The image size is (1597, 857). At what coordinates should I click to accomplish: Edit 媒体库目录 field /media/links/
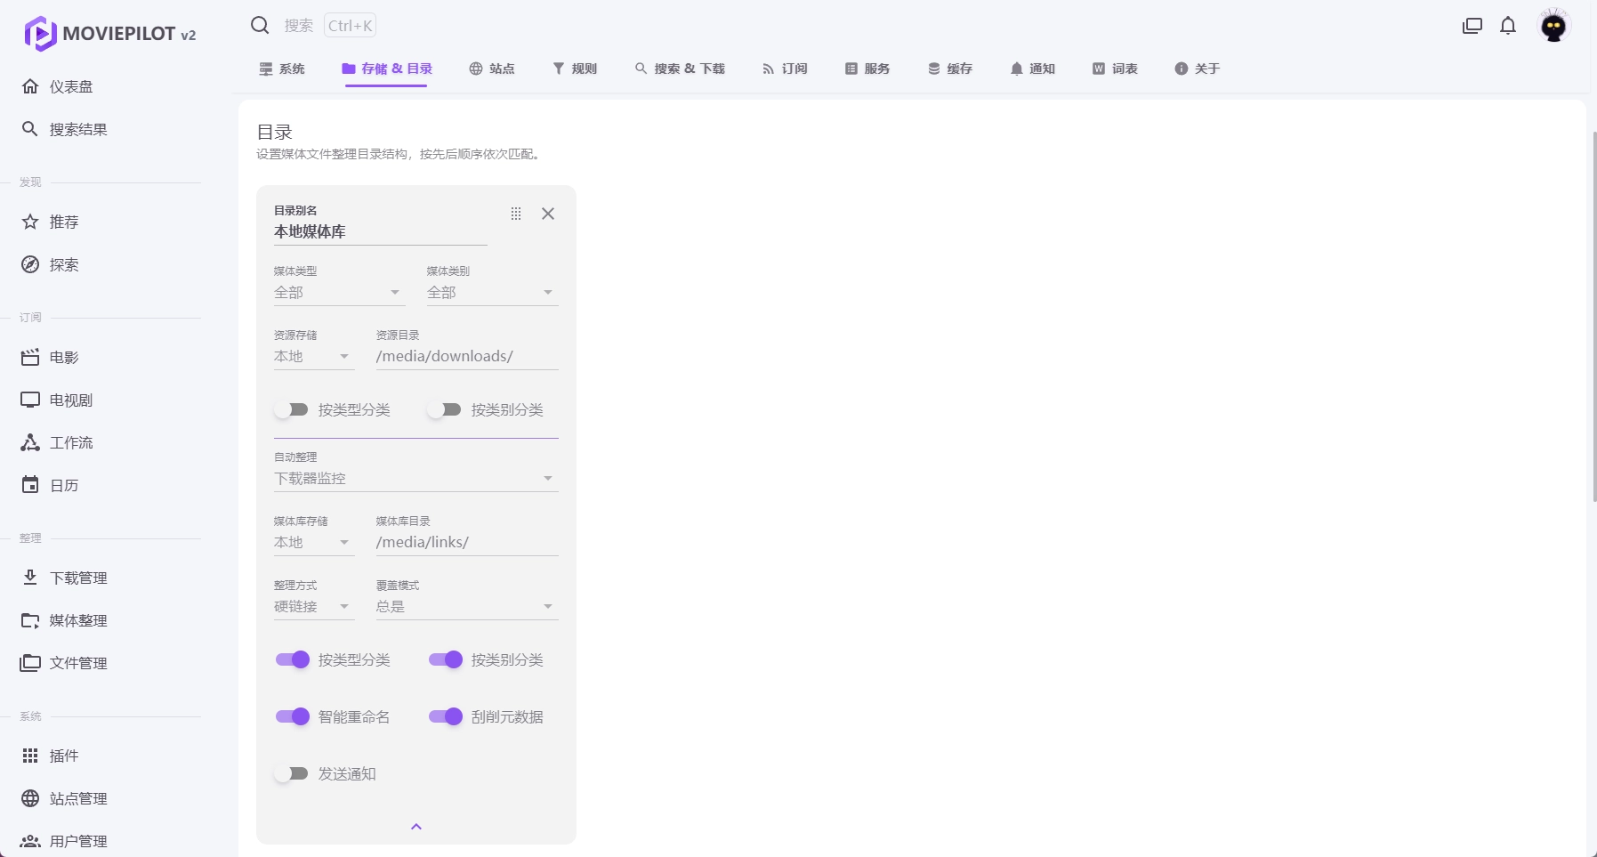[467, 536]
